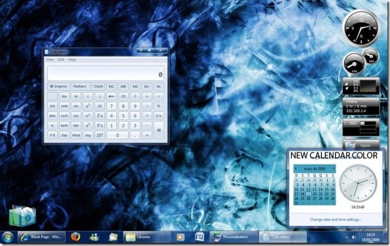Click the Calculator display field
This screenshot has width=390, height=246.
[x=106, y=73]
